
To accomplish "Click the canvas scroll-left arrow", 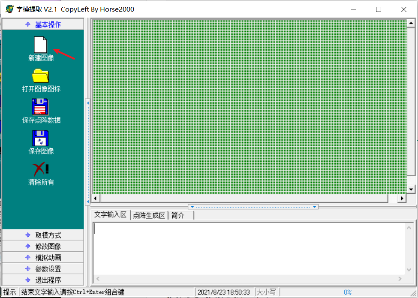I will coord(96,199).
